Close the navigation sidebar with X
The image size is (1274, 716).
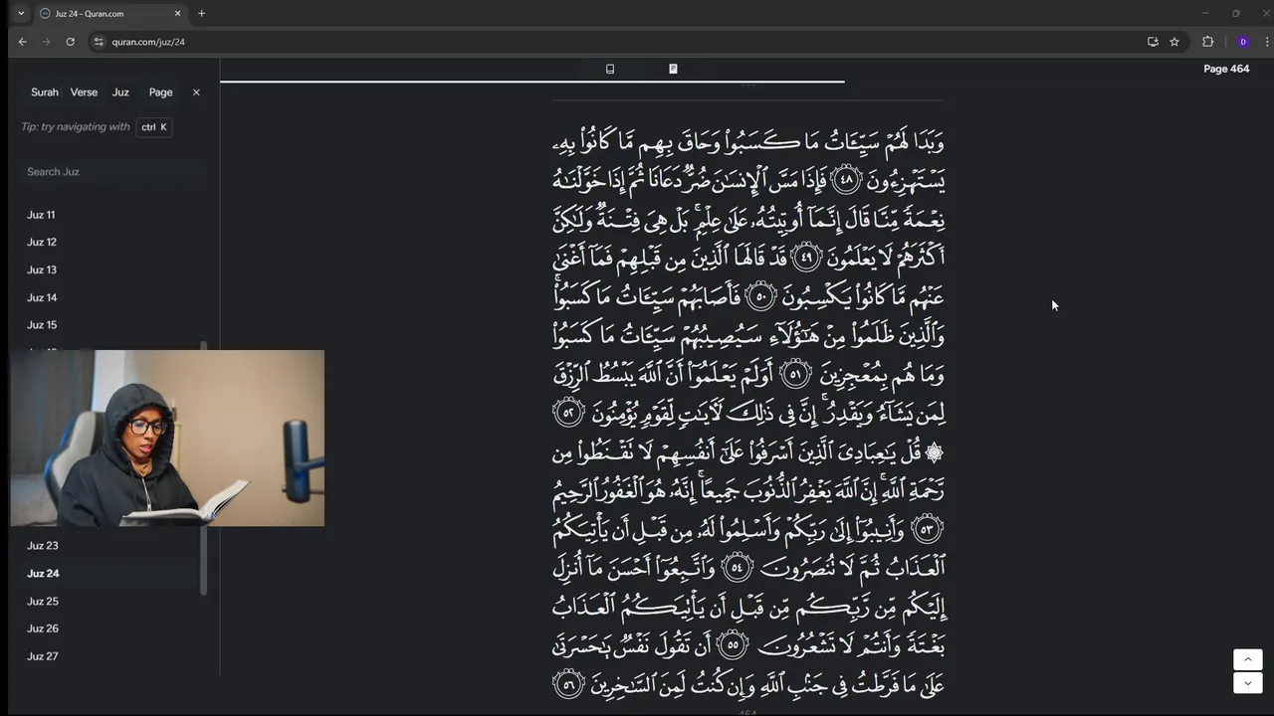pos(196,92)
